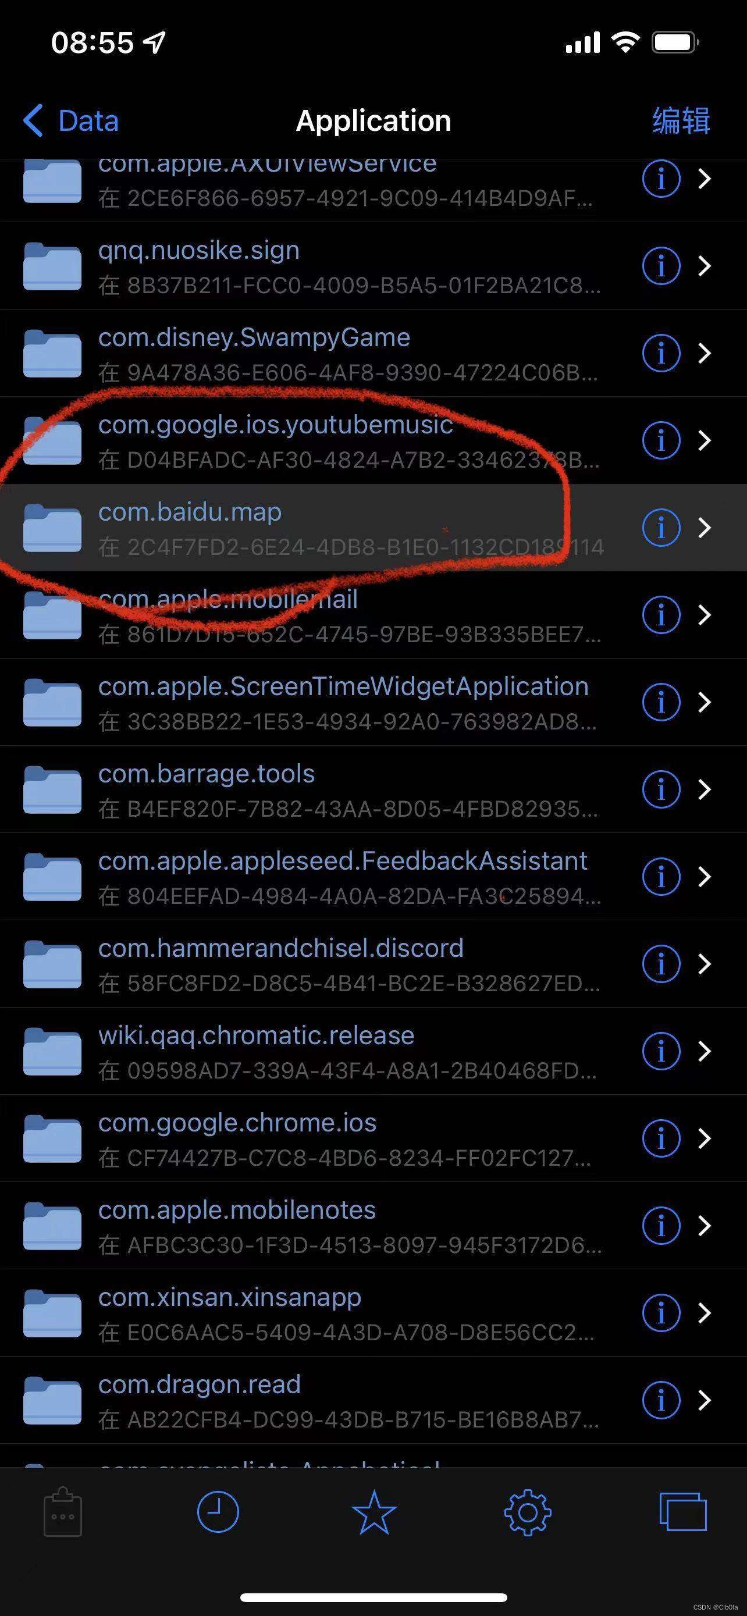Tap the iOS home indicator bar
The width and height of the screenshot is (747, 1616).
[374, 1597]
